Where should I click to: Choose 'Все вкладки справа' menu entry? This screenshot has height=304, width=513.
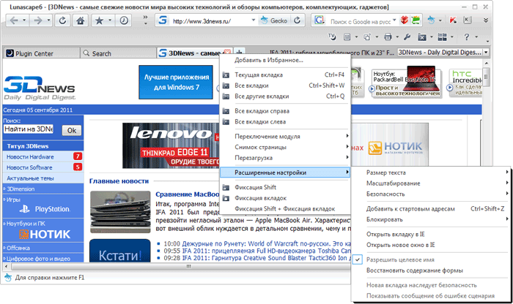tap(285, 111)
